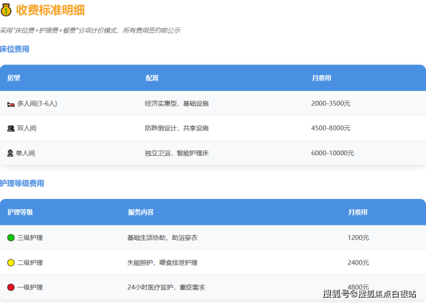Click the 搜狐号@搜狐焦点白银站 watermark
This screenshot has width=426, height=303.
(x=369, y=294)
